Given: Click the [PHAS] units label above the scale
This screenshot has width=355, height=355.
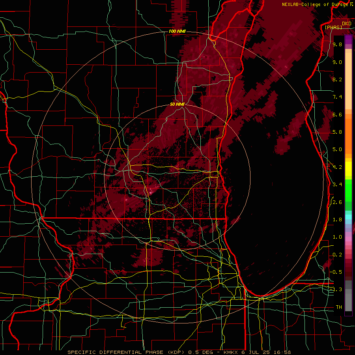Looking at the screenshot, I should click(x=333, y=27).
